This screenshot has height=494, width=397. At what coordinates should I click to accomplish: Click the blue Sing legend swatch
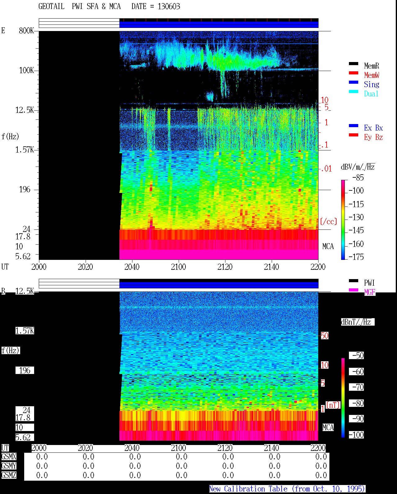click(x=354, y=82)
